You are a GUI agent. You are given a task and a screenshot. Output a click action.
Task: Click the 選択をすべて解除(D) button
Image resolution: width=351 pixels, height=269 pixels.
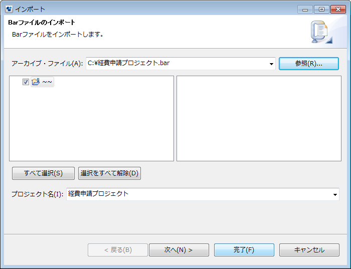tap(109, 173)
